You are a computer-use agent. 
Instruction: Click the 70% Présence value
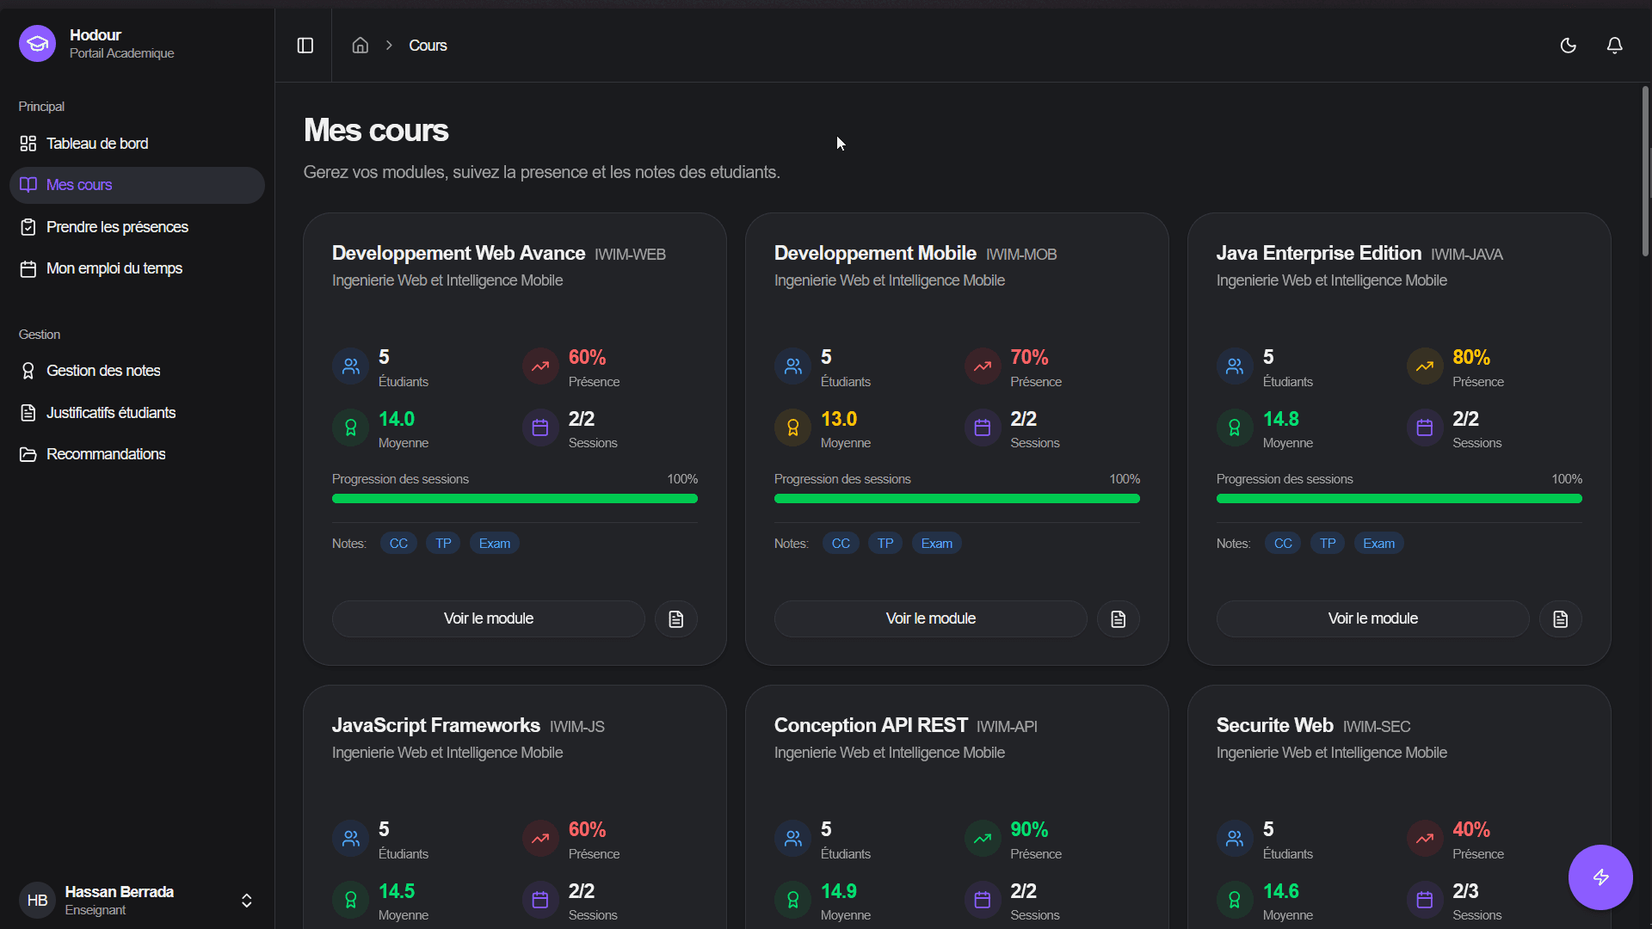tap(1029, 357)
